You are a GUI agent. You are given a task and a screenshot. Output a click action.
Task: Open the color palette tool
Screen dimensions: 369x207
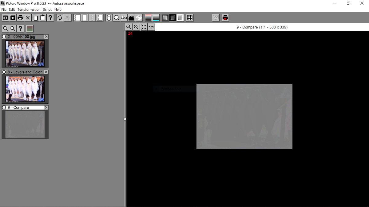139,18
